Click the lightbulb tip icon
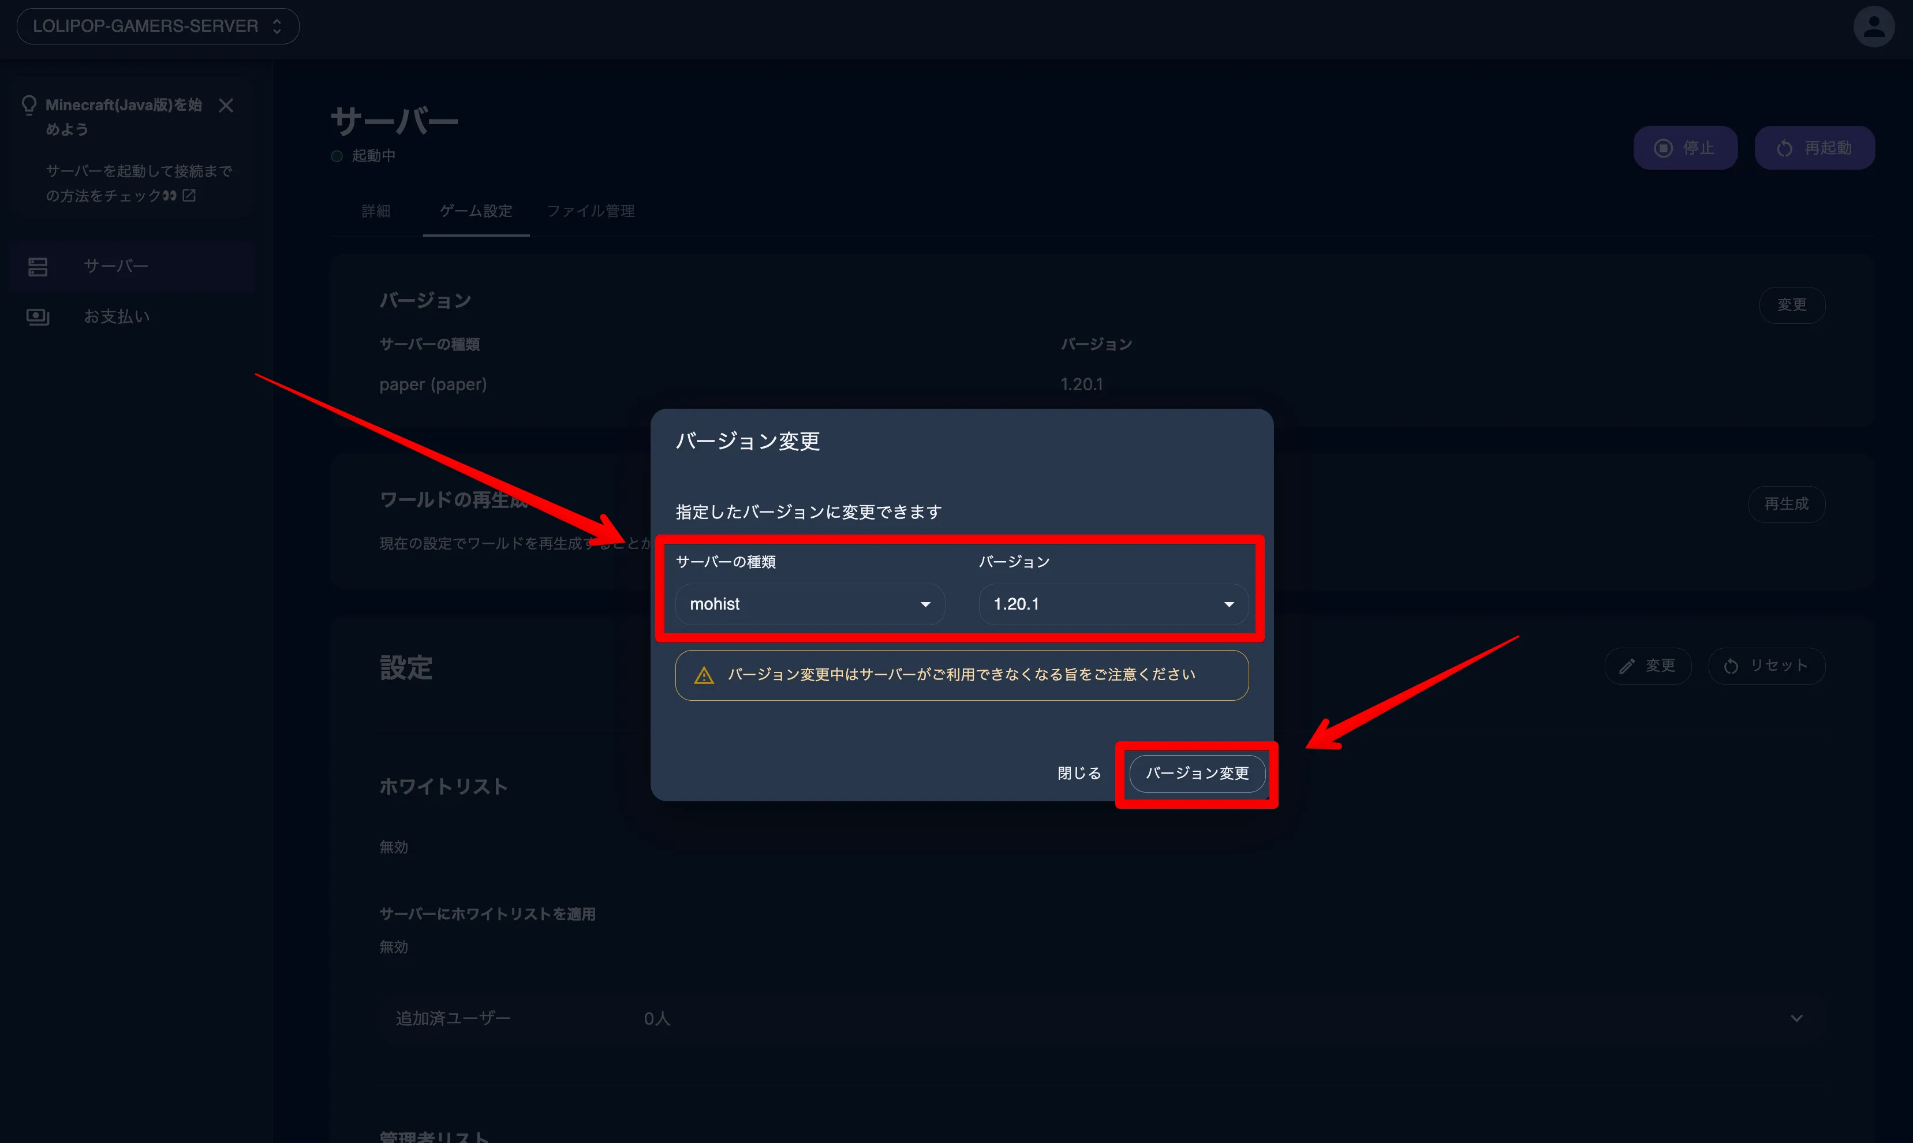The height and width of the screenshot is (1143, 1913). pos(29,106)
